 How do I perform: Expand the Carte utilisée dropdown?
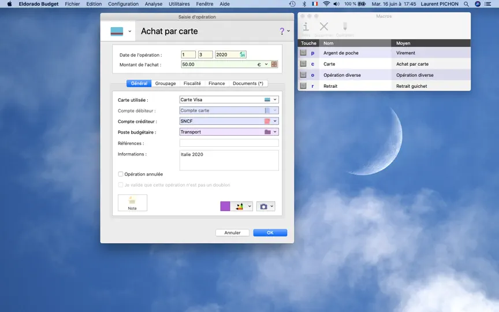275,99
